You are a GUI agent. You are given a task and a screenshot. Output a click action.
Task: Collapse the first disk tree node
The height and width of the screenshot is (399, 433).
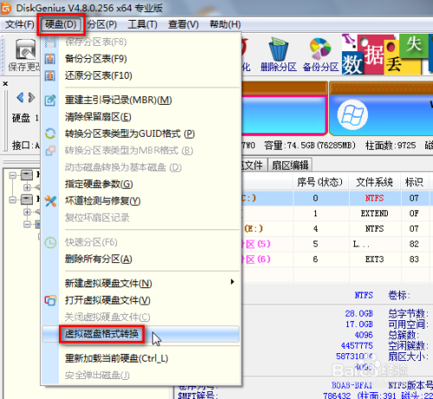13,175
